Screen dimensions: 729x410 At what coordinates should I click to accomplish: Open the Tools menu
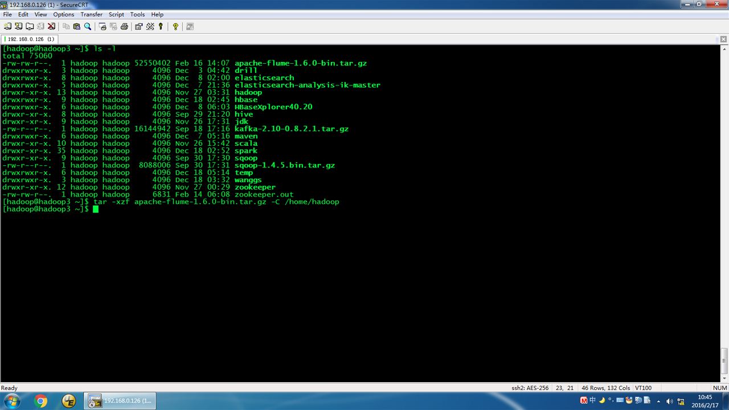137,14
